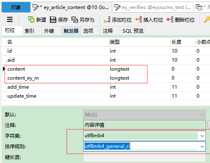Click the 另存为 (Save As) icon

pos(75,20)
